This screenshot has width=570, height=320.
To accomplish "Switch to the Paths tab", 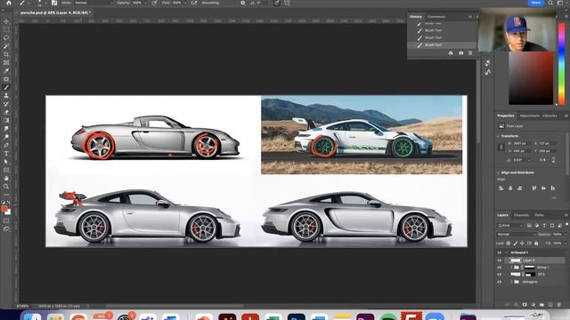I will [539, 215].
